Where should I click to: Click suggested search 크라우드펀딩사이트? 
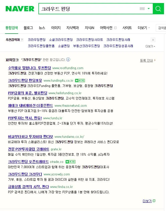pos(90,40)
